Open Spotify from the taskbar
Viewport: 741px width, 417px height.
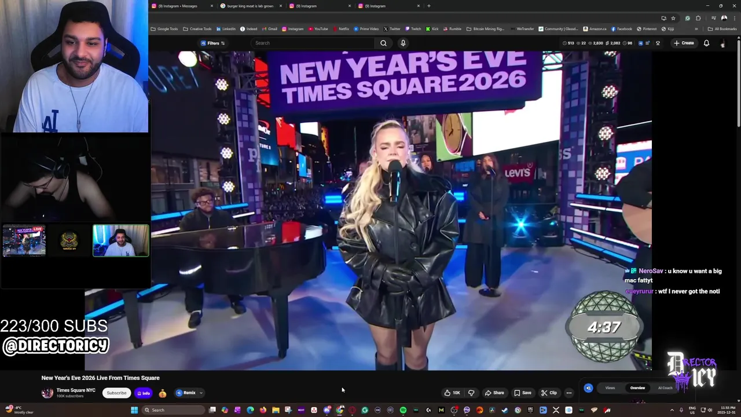(403, 410)
